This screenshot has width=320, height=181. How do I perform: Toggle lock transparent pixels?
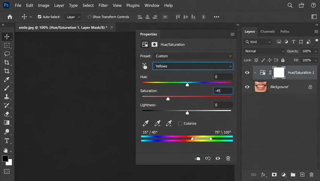[x=256, y=60]
